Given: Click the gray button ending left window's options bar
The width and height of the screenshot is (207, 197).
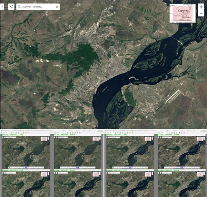Looking at the screenshot, I should (100, 131).
